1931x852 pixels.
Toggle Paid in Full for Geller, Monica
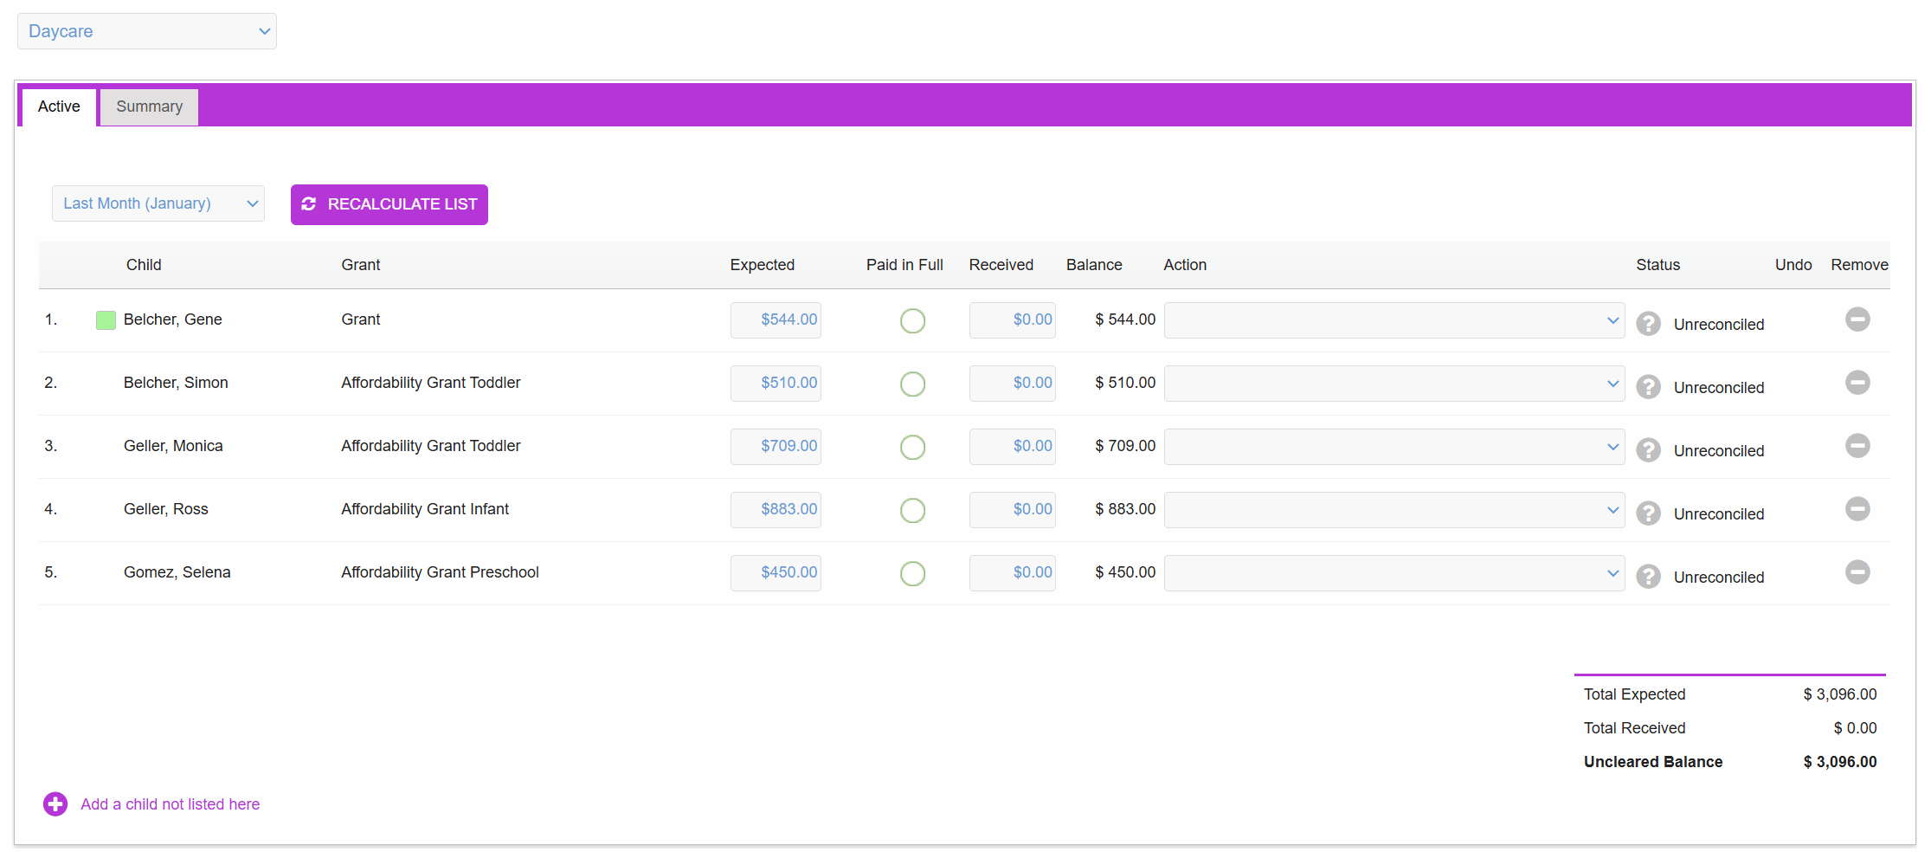pos(912,448)
